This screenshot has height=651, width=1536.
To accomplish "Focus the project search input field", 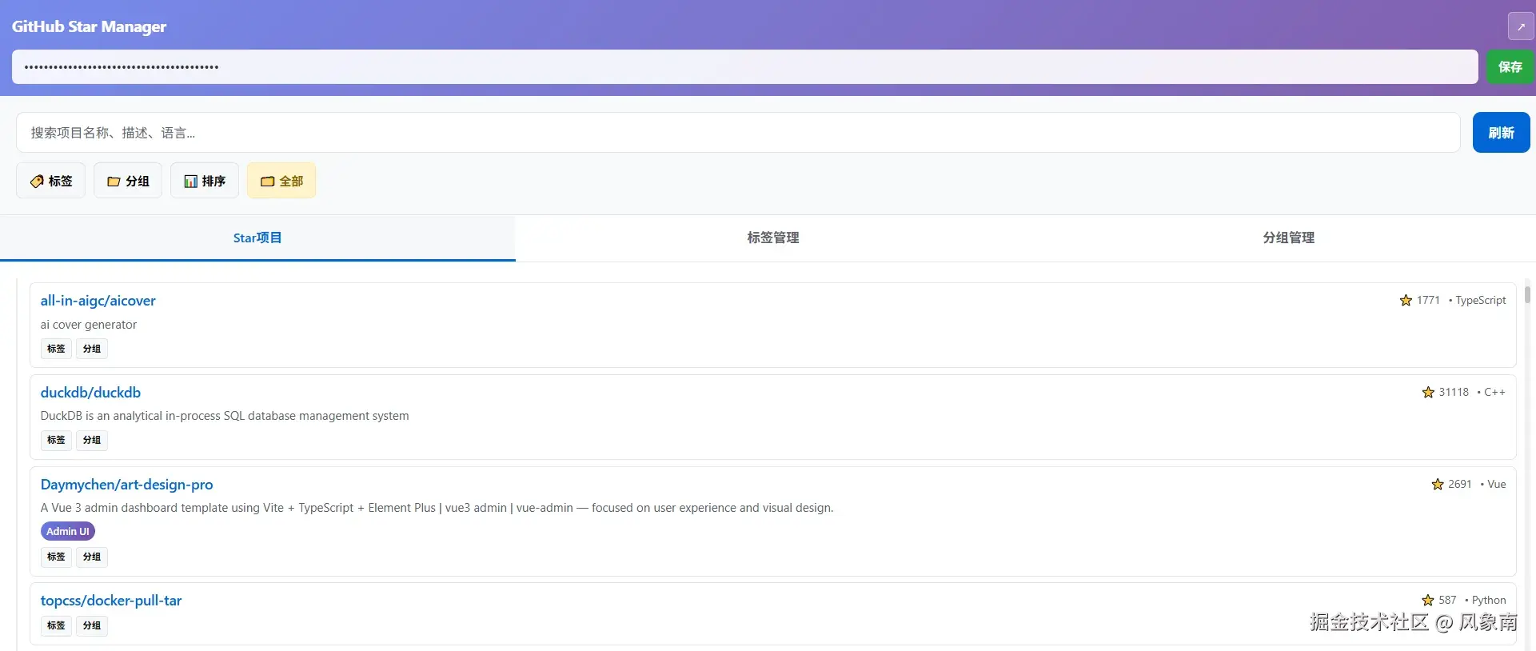I will click(738, 133).
